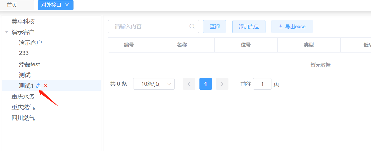371x151 pixels.
Task: Choose 四川燃气 in the tree
Action: click(x=23, y=118)
